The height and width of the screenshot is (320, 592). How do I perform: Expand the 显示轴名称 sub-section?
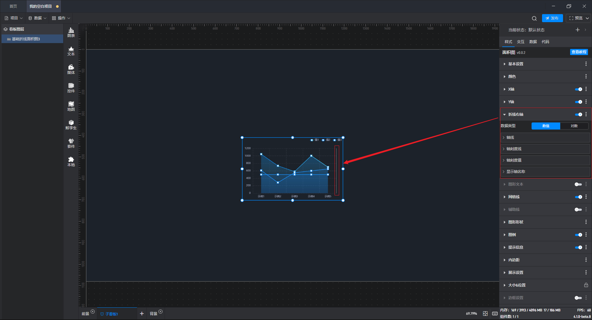pyautogui.click(x=545, y=172)
